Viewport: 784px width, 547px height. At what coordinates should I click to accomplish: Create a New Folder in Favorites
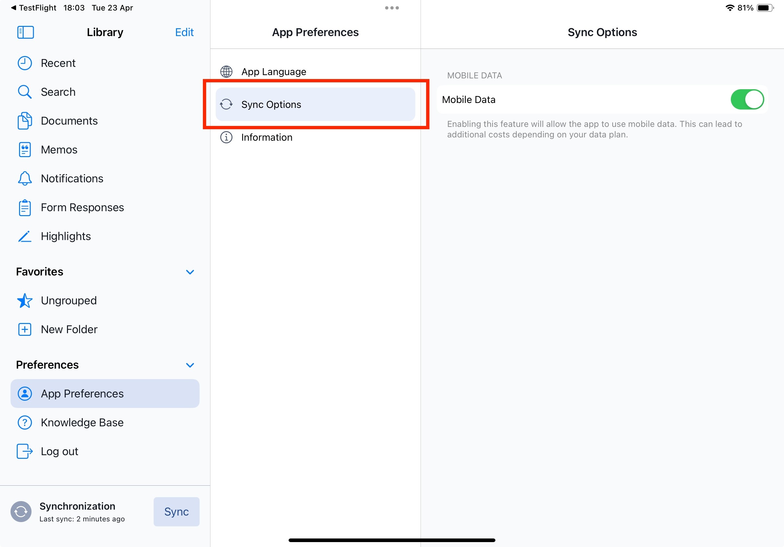pos(69,330)
